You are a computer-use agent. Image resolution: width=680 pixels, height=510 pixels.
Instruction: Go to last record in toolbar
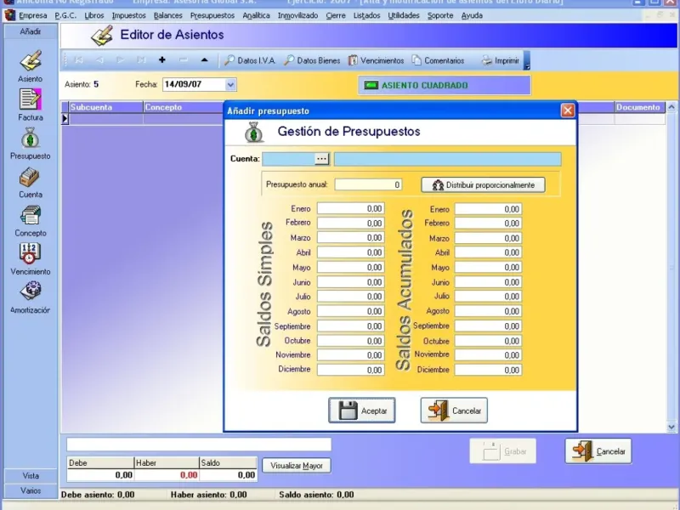click(x=141, y=60)
